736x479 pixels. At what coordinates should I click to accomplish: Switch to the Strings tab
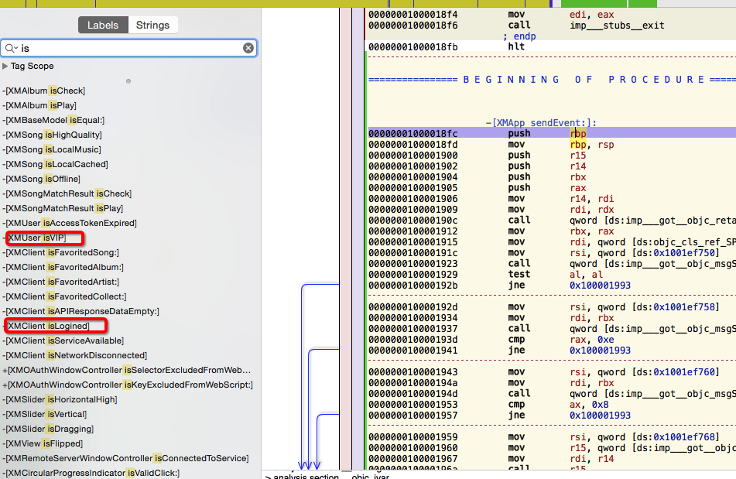pyautogui.click(x=152, y=26)
